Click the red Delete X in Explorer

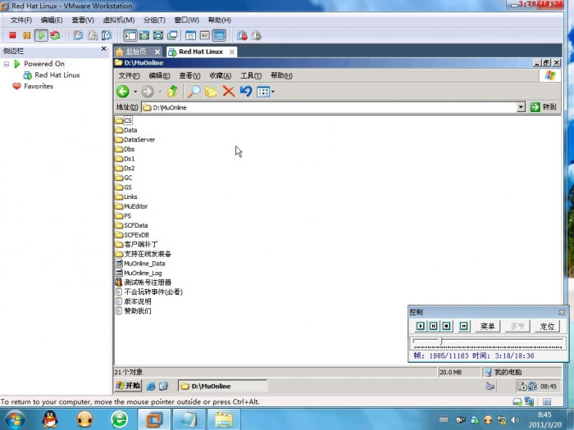[x=229, y=92]
